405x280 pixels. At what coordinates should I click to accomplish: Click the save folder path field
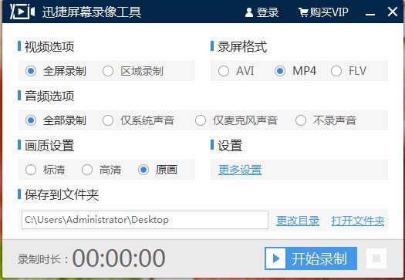[x=145, y=220]
